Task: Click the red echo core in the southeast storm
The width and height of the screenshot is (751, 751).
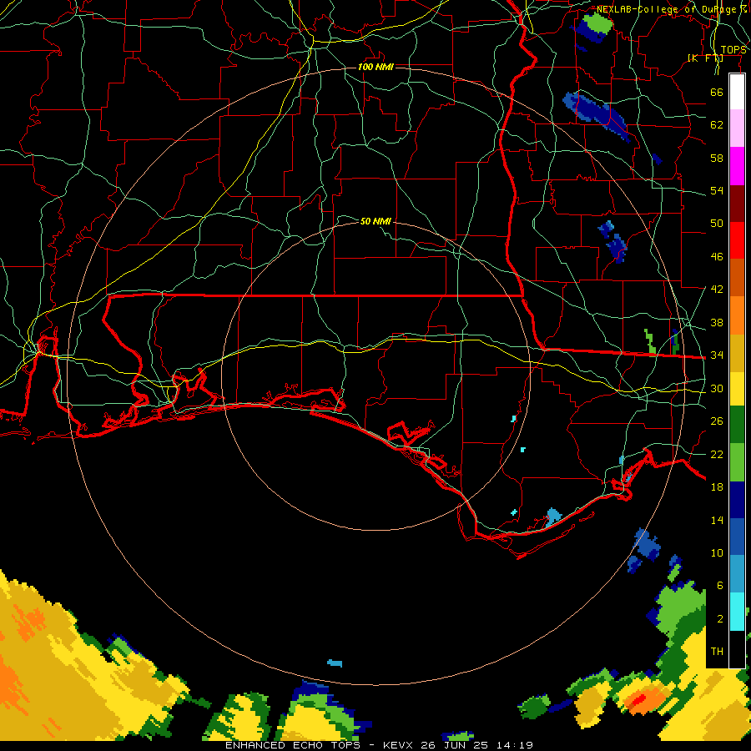Action: pos(638,701)
